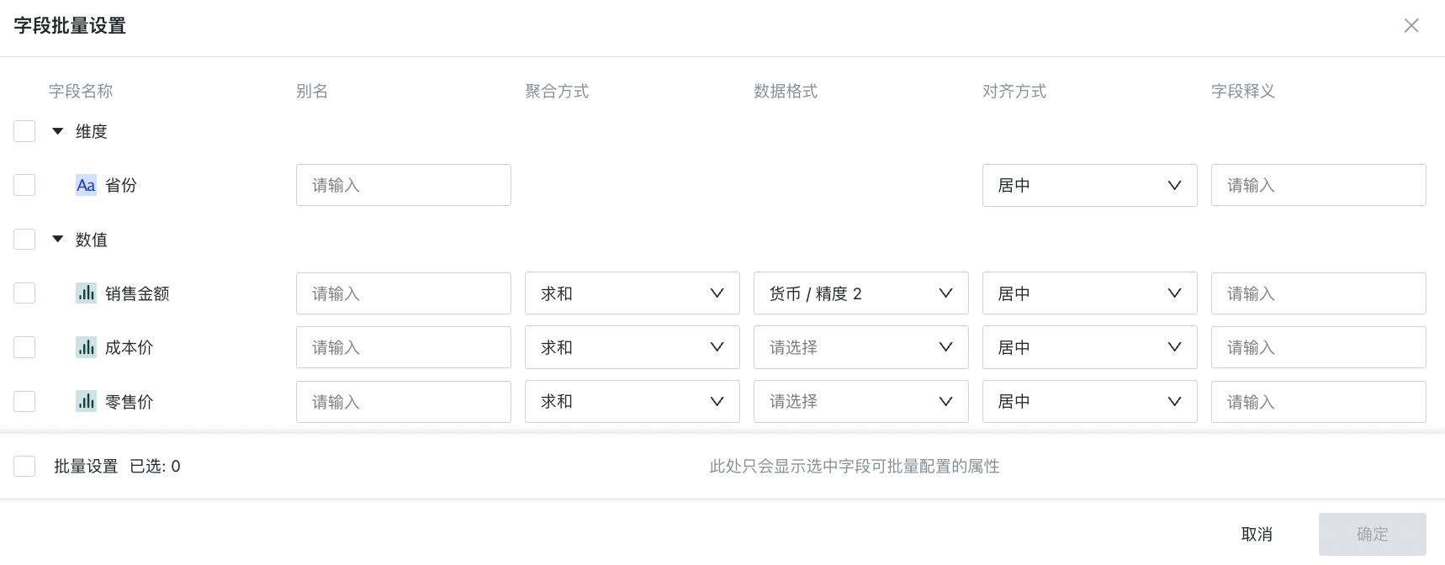Click the 取消 button

click(x=1257, y=534)
